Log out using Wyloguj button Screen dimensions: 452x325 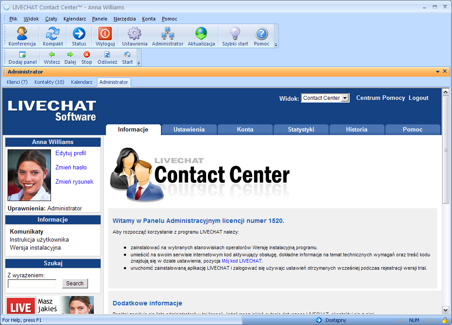[x=105, y=37]
